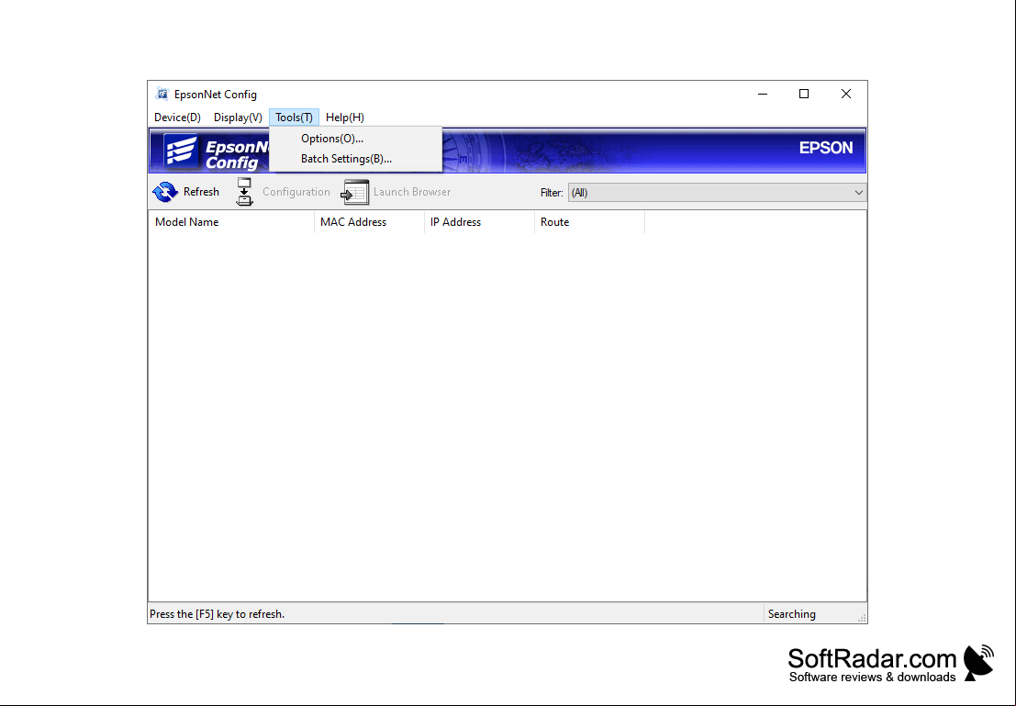Expand the Filter (All) dropdown

(x=718, y=193)
